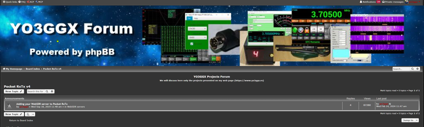Click the go-to-last-post icon
Screen dimensions: 424x127
click(390, 104)
